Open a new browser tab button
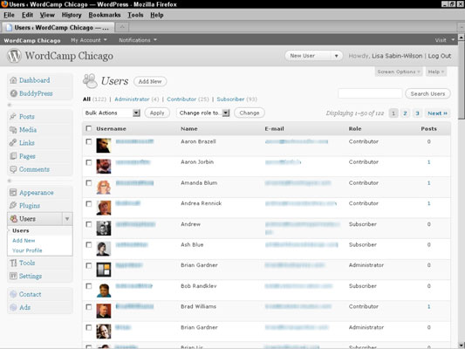465x349 pixels. coord(122,27)
